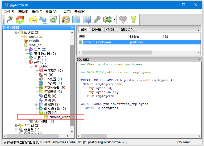Open the filtered data view icon
The image size is (204, 146).
(x=87, y=20)
